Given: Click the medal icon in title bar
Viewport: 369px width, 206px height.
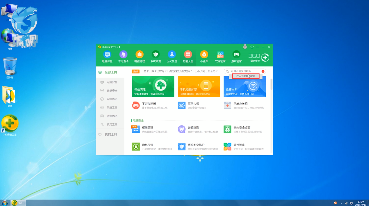Looking at the screenshot, I should point(245,47).
